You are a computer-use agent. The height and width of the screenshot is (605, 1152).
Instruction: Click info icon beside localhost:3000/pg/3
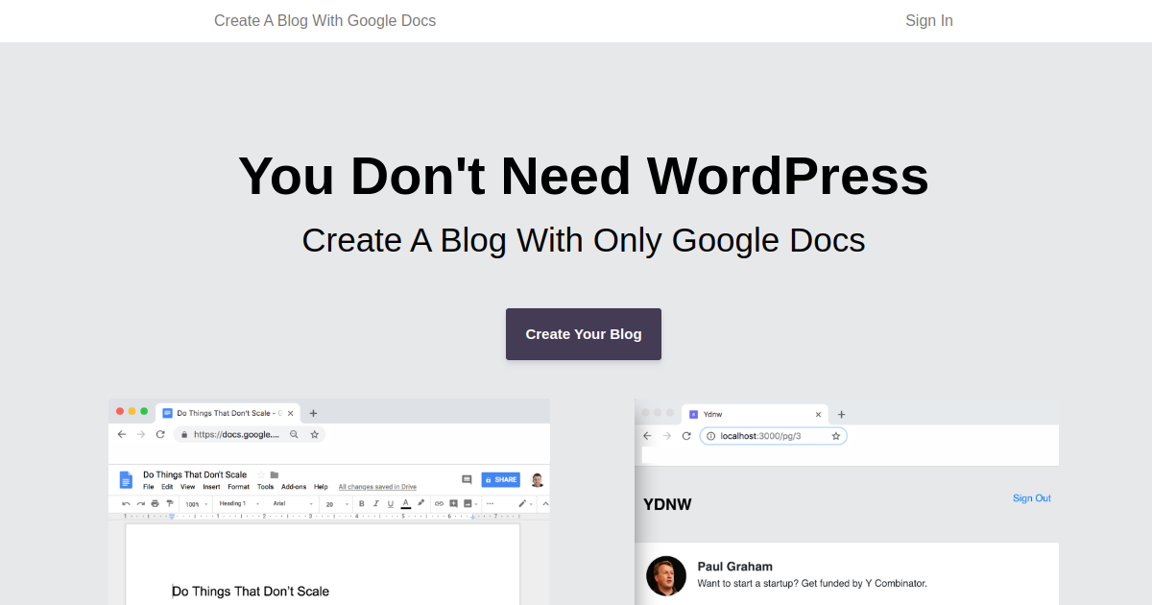710,436
